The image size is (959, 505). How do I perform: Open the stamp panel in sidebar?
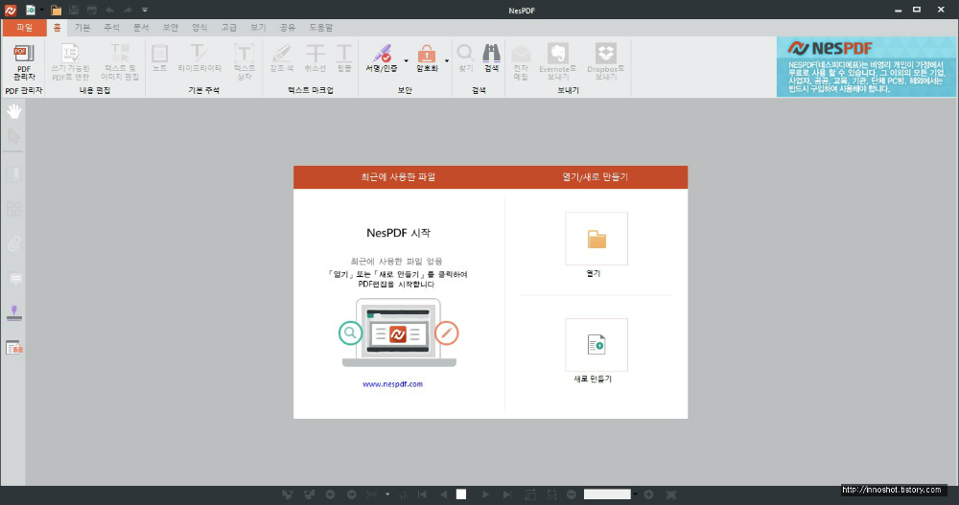[13, 313]
